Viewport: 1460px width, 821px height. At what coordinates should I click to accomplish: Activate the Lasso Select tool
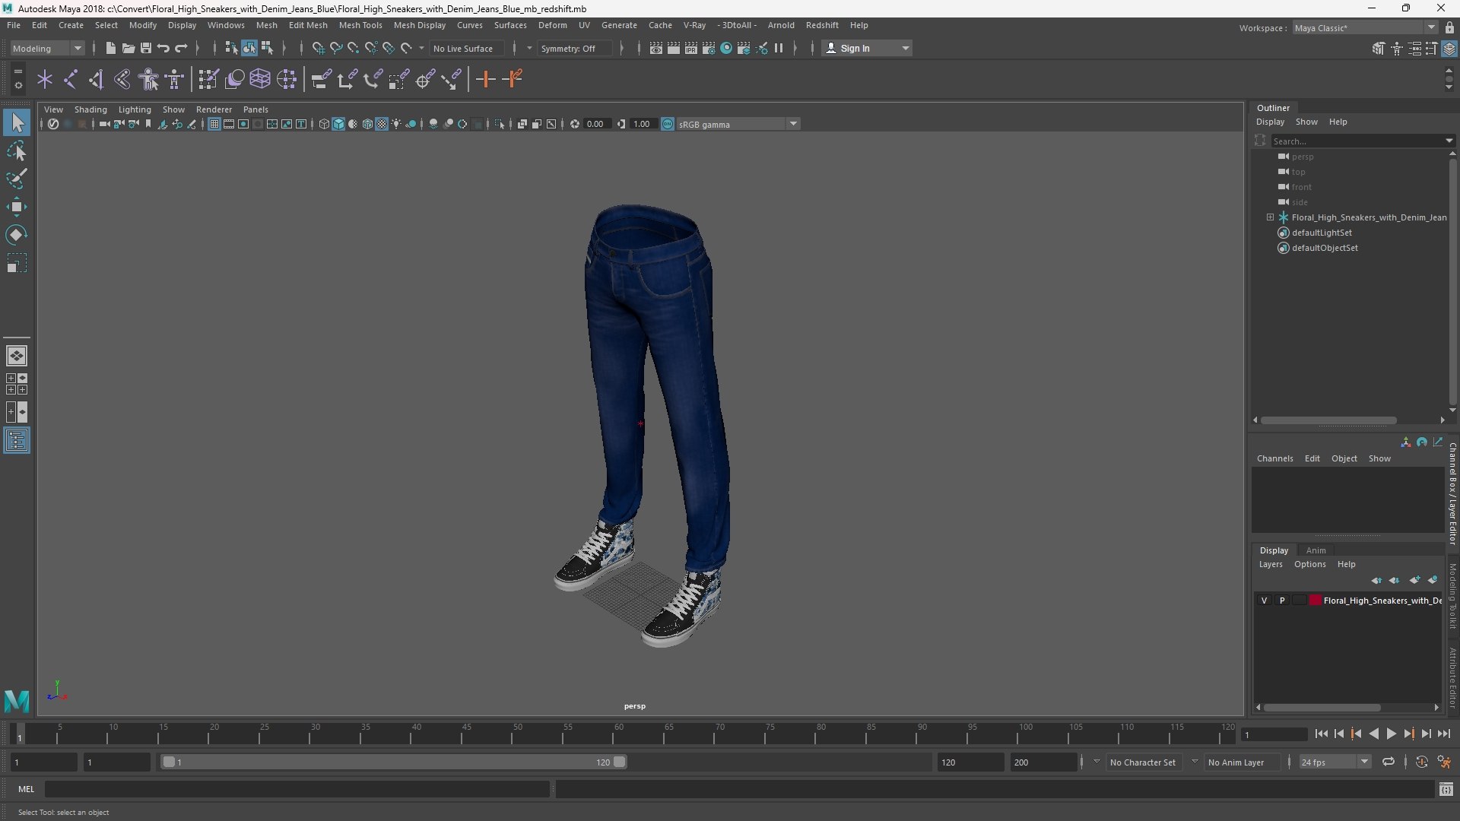[17, 151]
